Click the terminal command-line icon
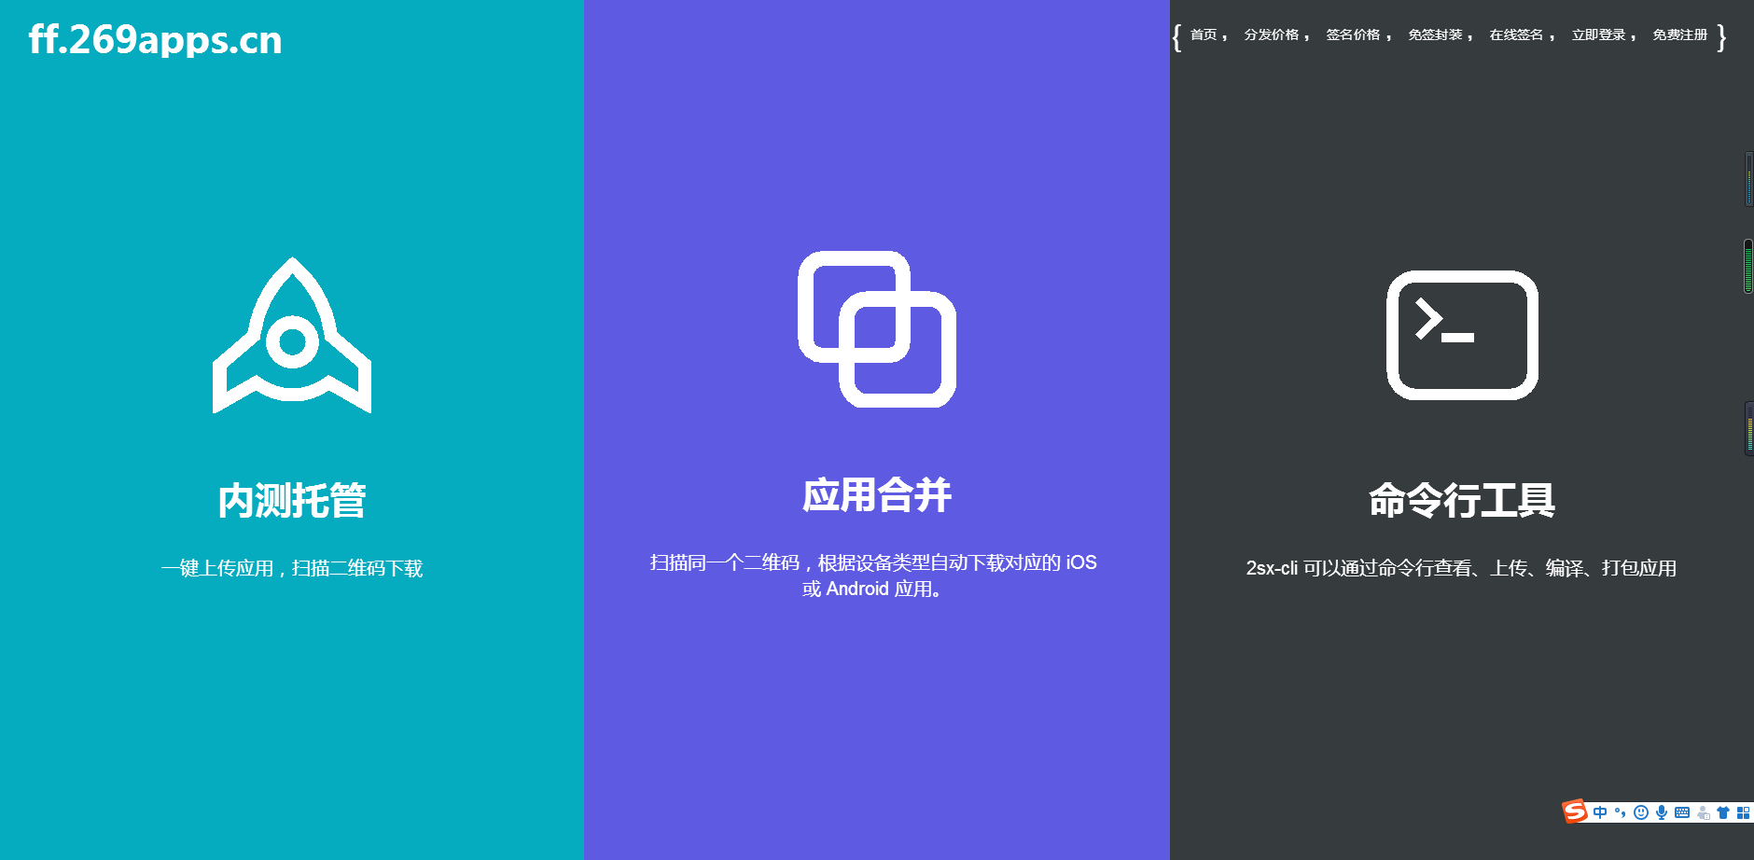Screen dimensions: 1754x860 tap(1462, 335)
